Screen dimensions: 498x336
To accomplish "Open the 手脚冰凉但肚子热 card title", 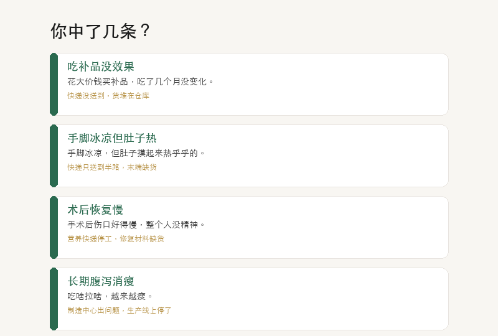I will [x=112, y=138].
